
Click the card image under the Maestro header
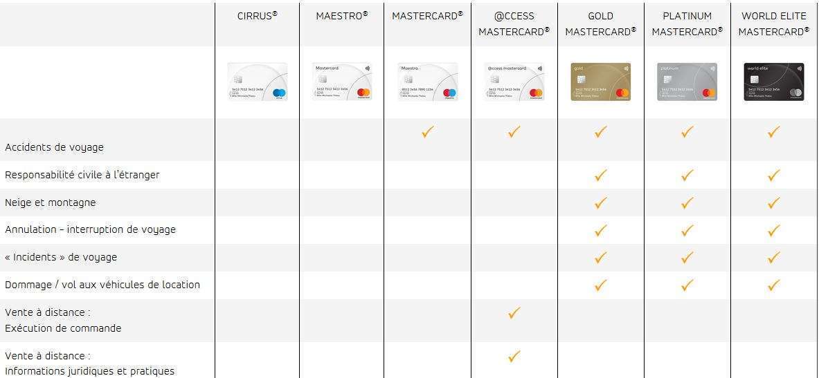click(x=342, y=82)
